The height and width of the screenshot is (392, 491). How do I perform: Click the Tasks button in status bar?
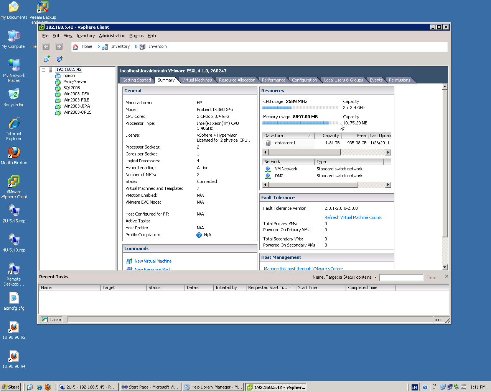click(51, 320)
